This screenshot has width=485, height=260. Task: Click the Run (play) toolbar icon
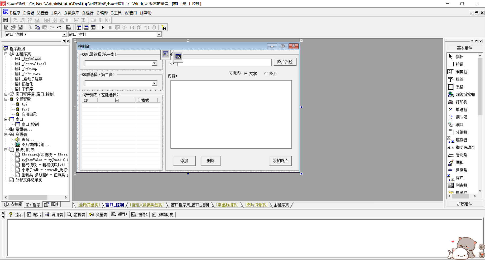pos(103,28)
